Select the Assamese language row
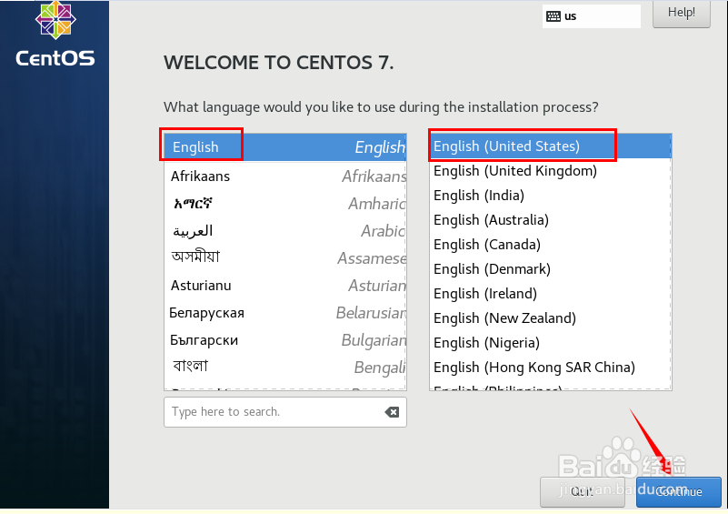The width and height of the screenshot is (728, 514). click(x=285, y=258)
